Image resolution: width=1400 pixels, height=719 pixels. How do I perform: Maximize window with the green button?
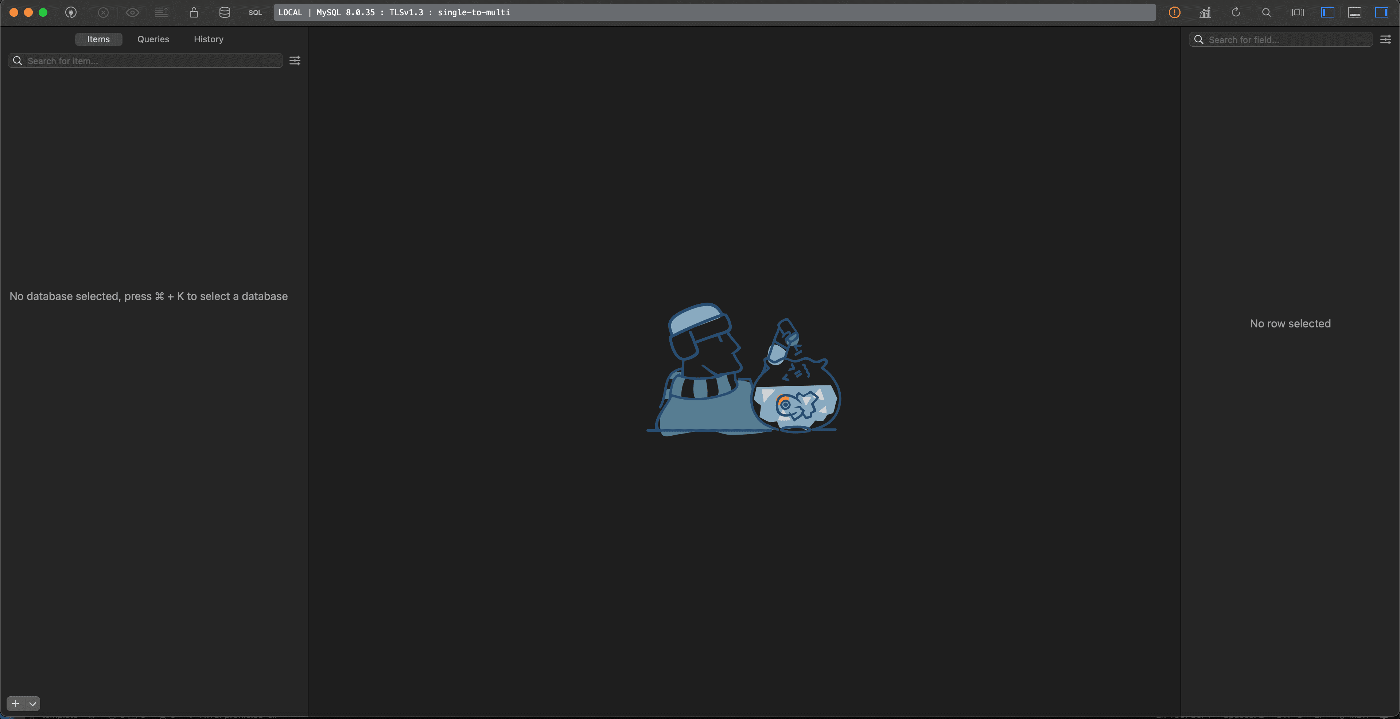coord(43,12)
